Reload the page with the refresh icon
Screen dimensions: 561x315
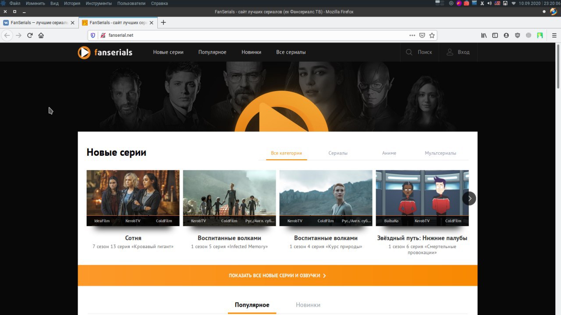pos(30,35)
